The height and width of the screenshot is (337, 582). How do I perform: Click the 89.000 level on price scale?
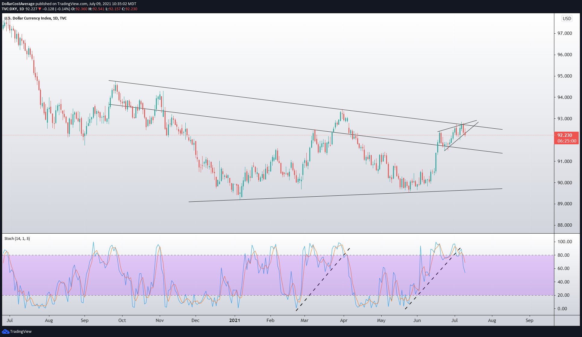(565, 204)
